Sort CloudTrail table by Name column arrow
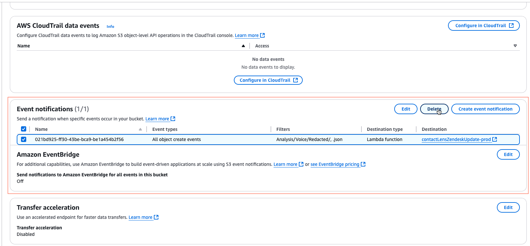Viewport: 530px width, 246px height. (243, 46)
